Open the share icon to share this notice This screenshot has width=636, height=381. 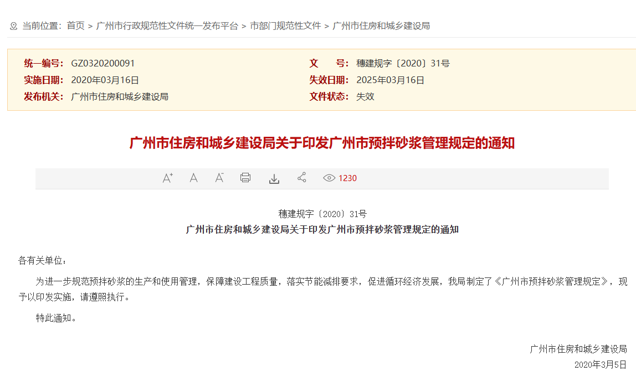(x=301, y=178)
